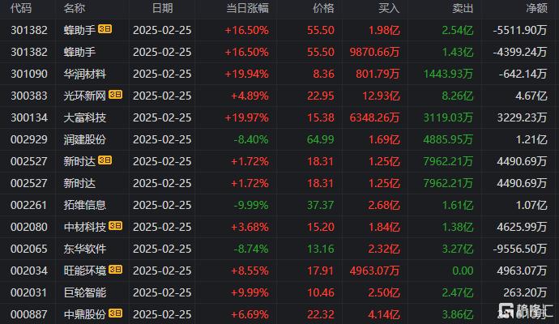Click the price 8.36
Viewport: 559px width, 324px height.
coord(324,75)
